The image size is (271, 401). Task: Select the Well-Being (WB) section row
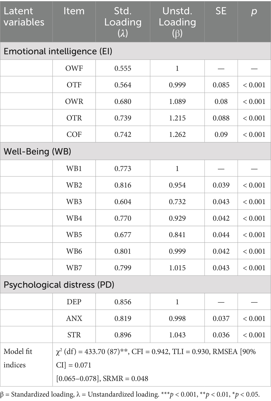tap(135, 151)
